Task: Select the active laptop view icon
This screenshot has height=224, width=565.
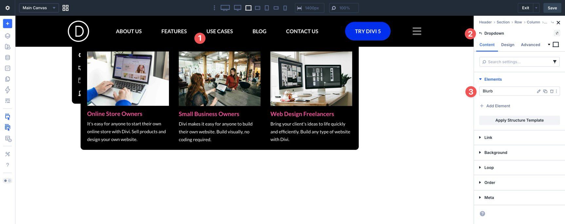Action: tap(248, 8)
